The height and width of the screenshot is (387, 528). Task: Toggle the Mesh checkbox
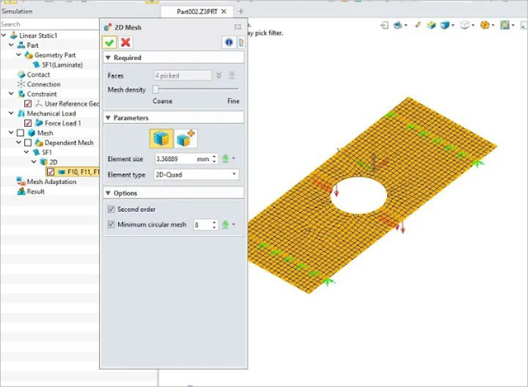click(x=20, y=133)
